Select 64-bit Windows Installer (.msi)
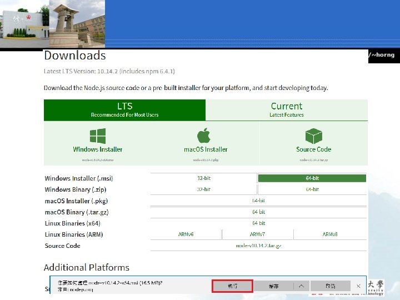Image resolution: width=400 pixels, height=300 pixels. (x=312, y=178)
